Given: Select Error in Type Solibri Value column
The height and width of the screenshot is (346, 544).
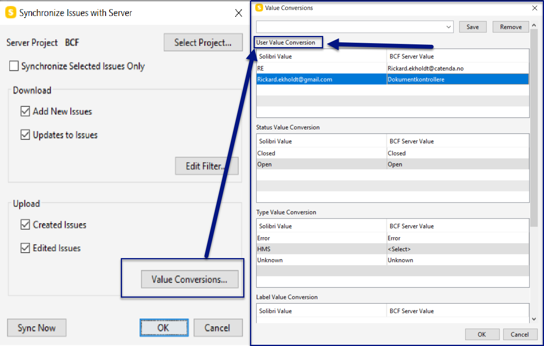Looking at the screenshot, I should point(322,238).
